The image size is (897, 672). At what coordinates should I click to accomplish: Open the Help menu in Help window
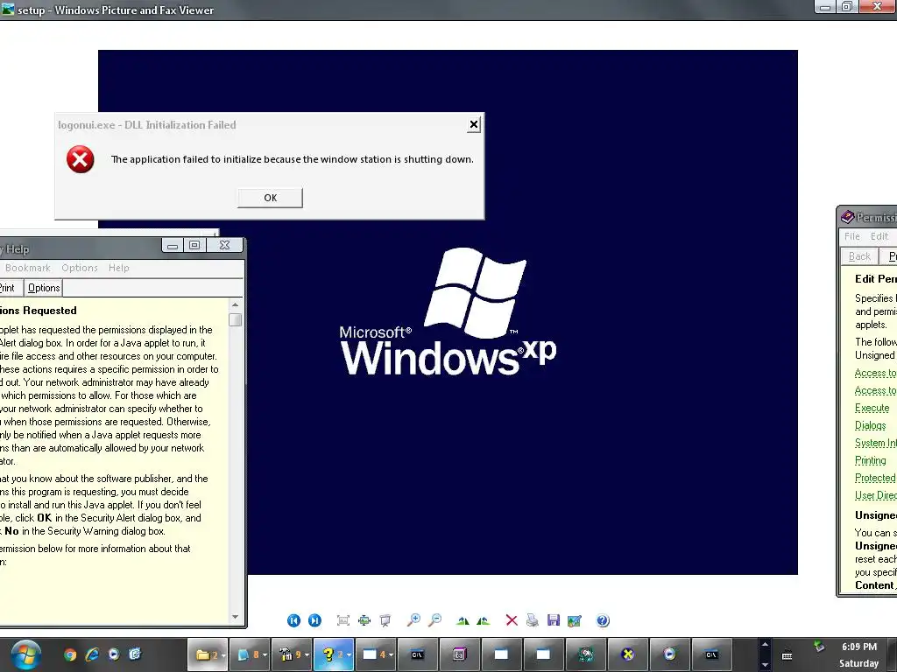click(x=119, y=268)
